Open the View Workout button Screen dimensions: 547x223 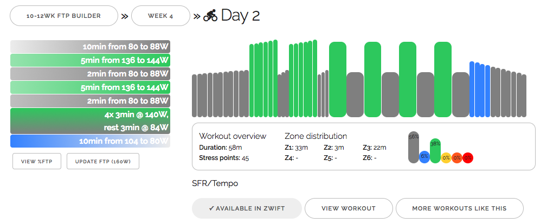349,208
